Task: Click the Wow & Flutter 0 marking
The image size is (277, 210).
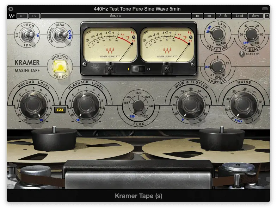Action: pos(183,120)
